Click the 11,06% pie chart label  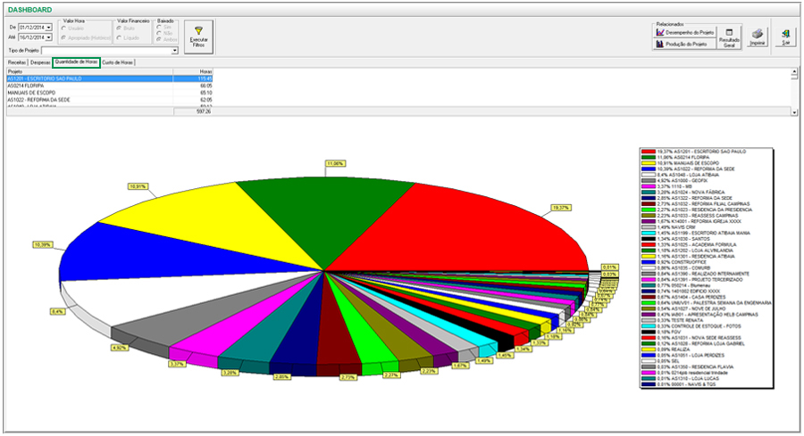(334, 163)
